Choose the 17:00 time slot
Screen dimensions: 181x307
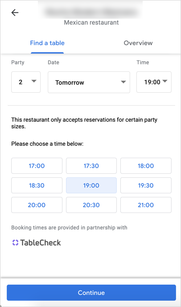[37, 166]
